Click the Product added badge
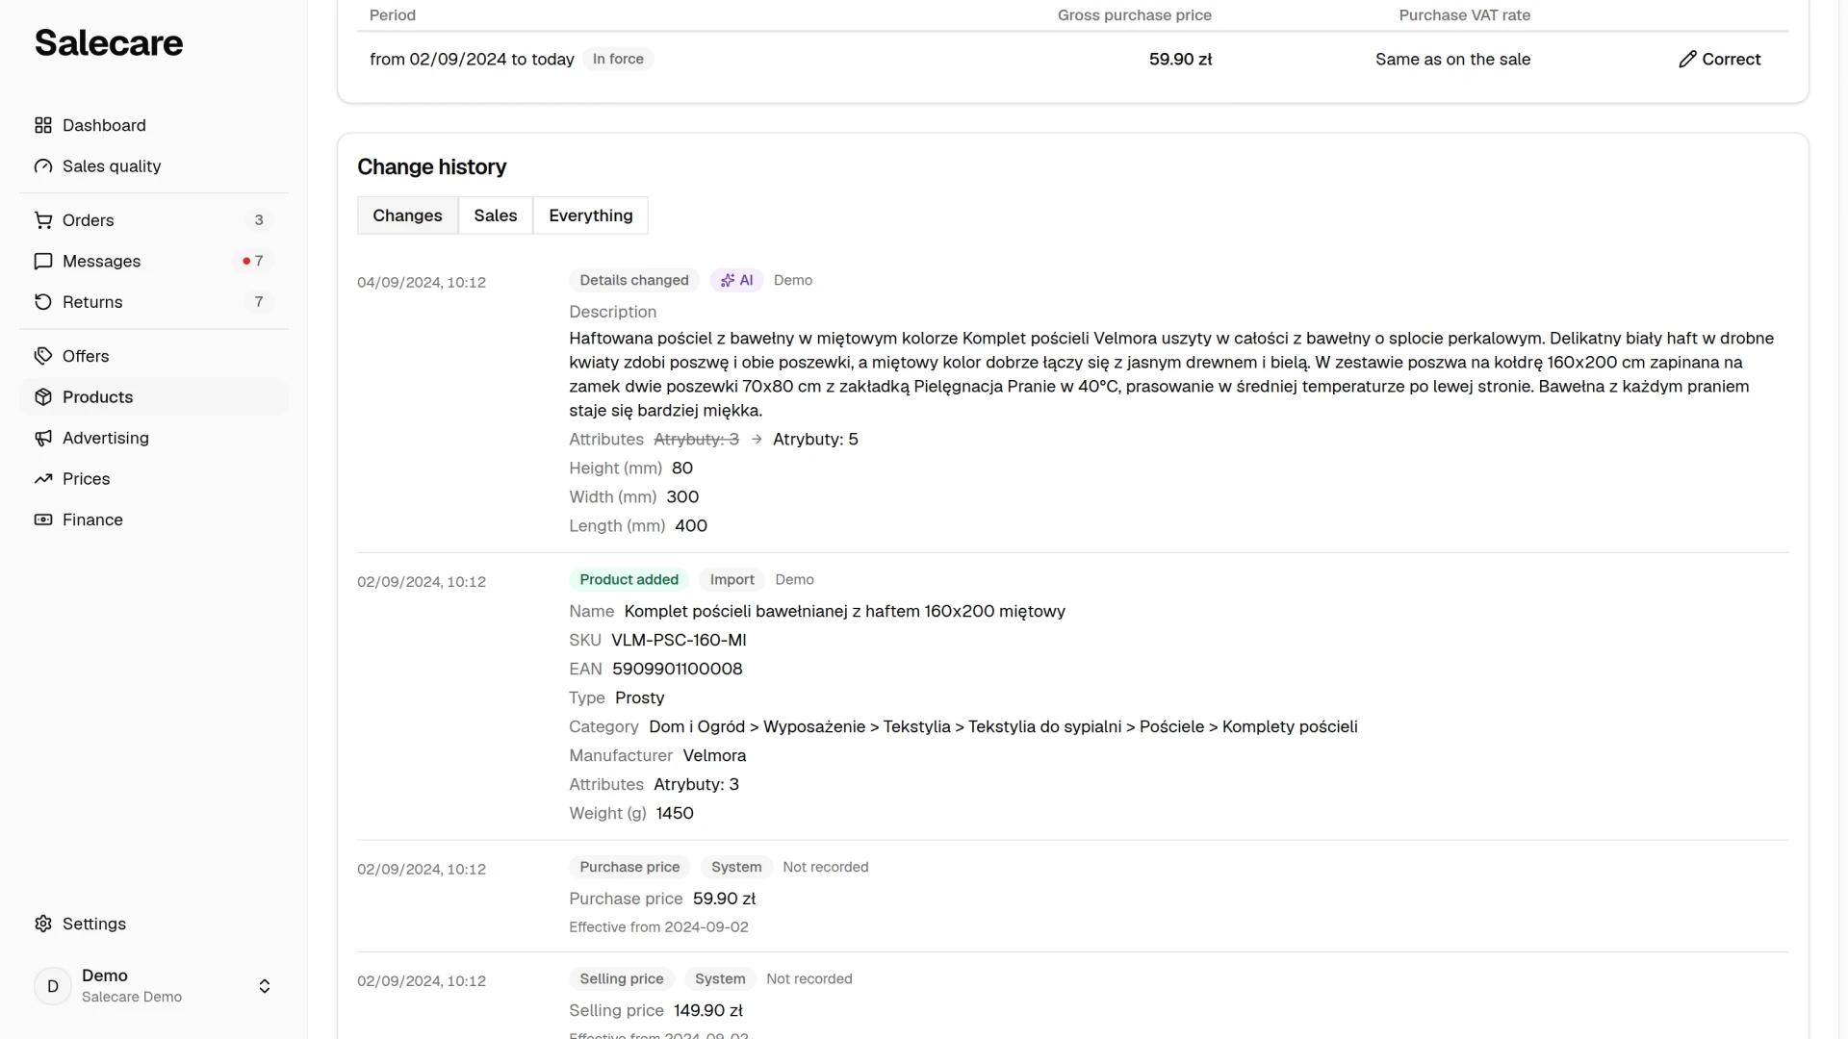Image resolution: width=1848 pixels, height=1039 pixels. pyautogui.click(x=629, y=579)
